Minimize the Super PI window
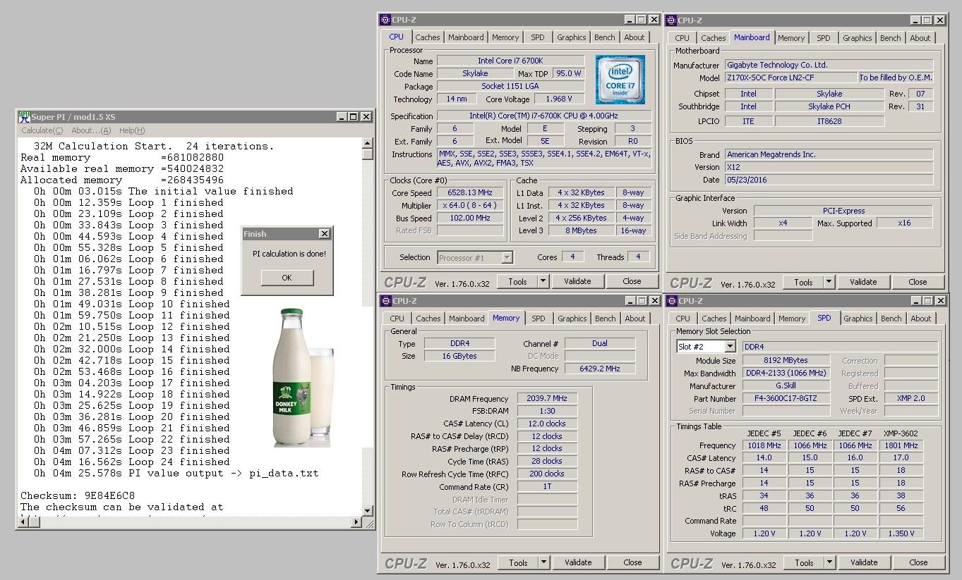The height and width of the screenshot is (580, 962). point(342,117)
